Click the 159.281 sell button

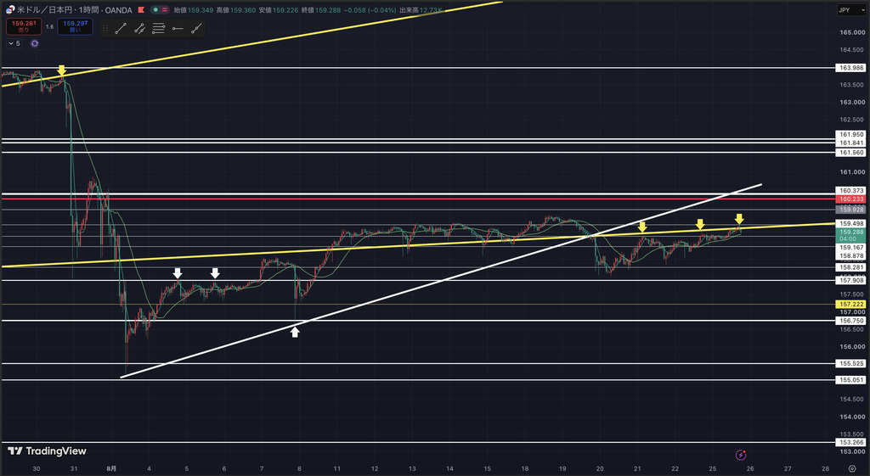click(24, 26)
